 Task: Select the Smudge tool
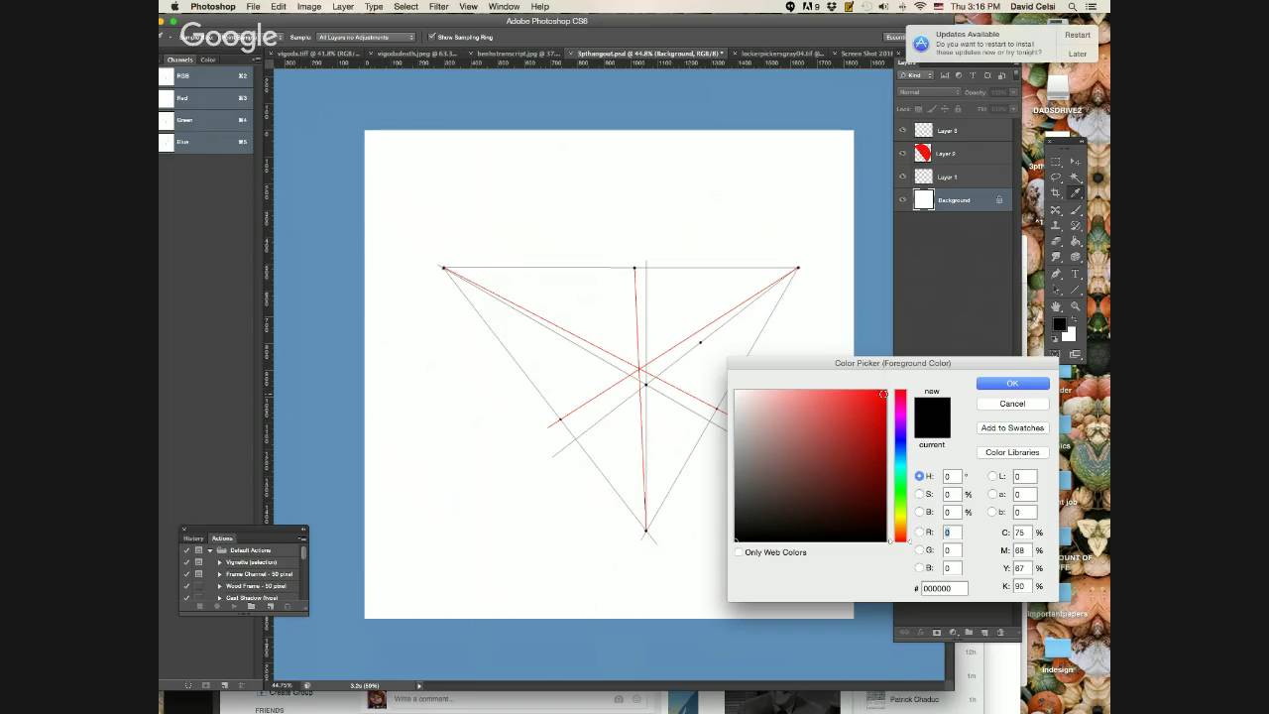[1055, 256]
